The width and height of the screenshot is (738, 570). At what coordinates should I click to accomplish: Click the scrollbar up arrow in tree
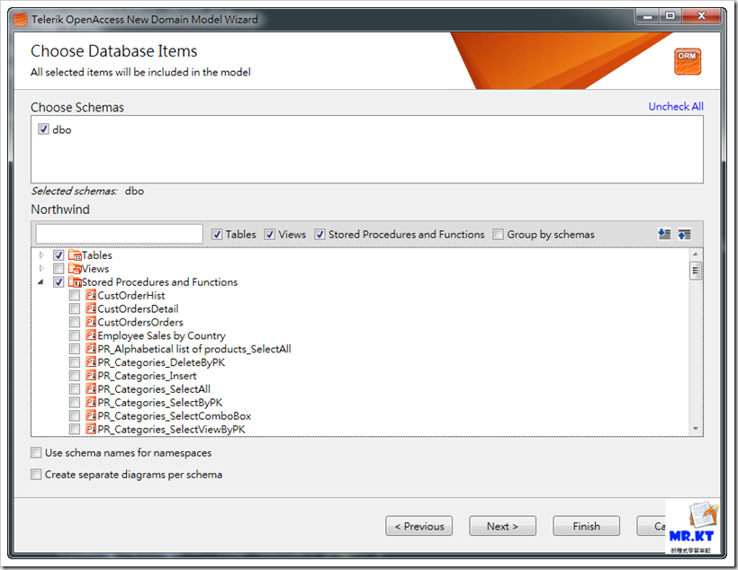(695, 254)
